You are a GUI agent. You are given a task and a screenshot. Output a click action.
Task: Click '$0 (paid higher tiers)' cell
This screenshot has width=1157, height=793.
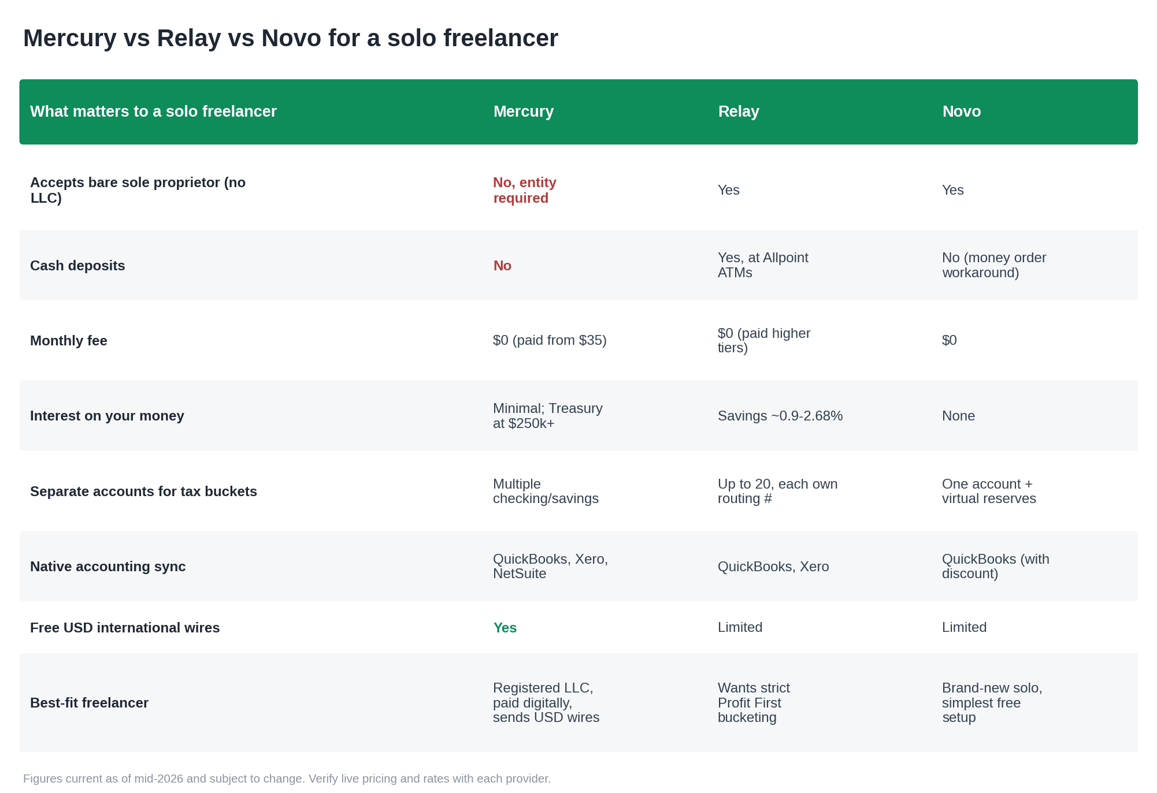click(x=764, y=340)
